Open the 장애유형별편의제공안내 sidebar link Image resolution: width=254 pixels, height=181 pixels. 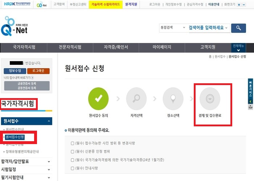pyautogui.click(x=22, y=152)
